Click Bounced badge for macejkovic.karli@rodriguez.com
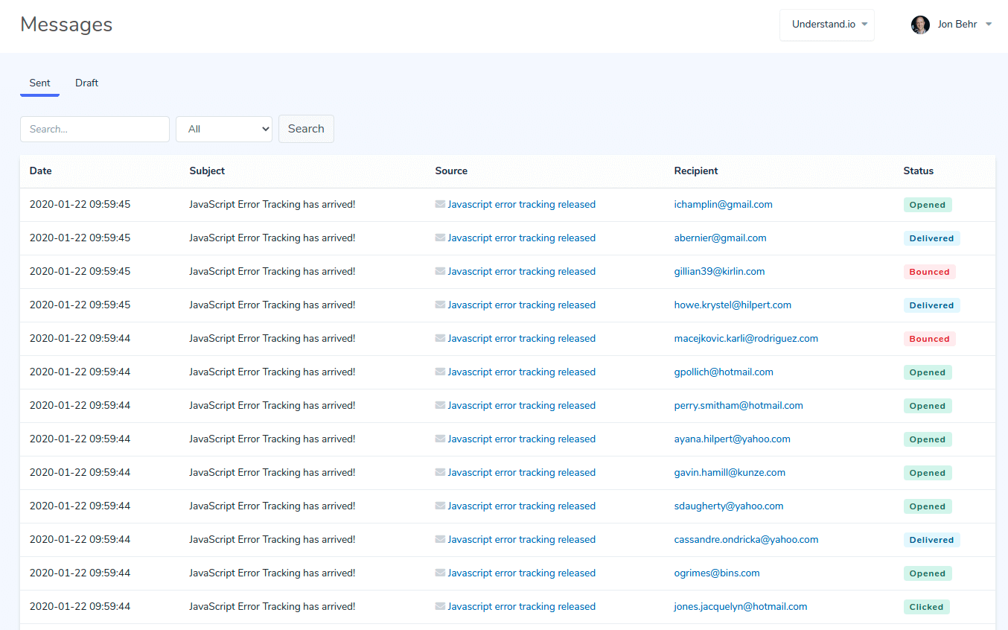Image resolution: width=1008 pixels, height=630 pixels. coord(929,339)
